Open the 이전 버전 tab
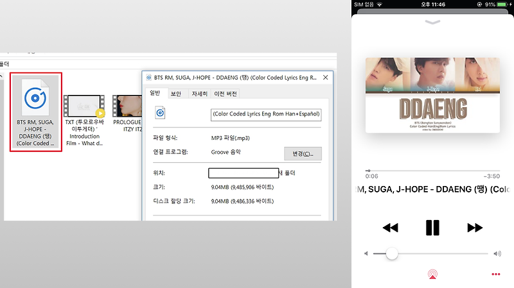 coord(226,94)
